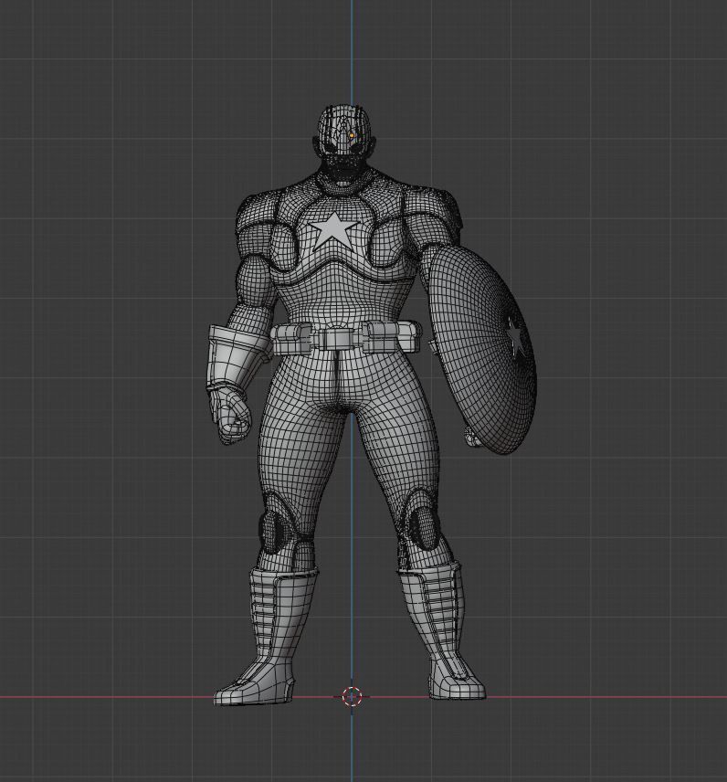
Task: Select the round shield mesh
Action: [482, 348]
